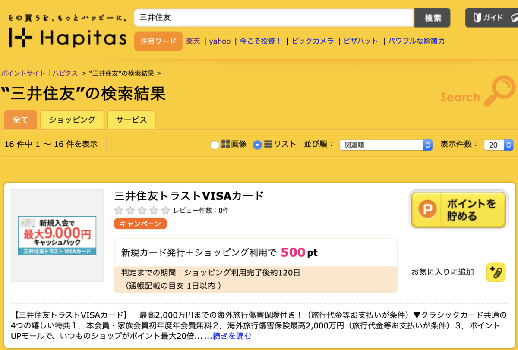Click 三井住友トラストVISAカード title
The width and height of the screenshot is (518, 350).
click(x=189, y=196)
